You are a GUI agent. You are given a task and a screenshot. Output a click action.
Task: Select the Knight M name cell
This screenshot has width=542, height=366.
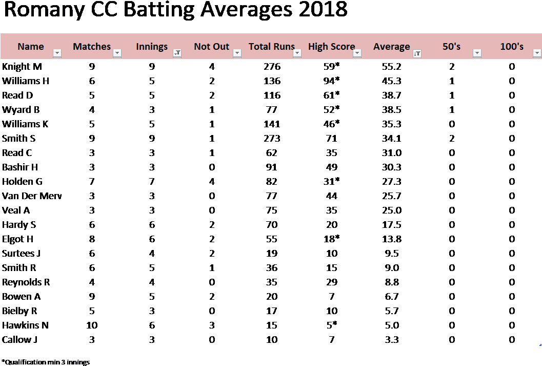pos(23,67)
